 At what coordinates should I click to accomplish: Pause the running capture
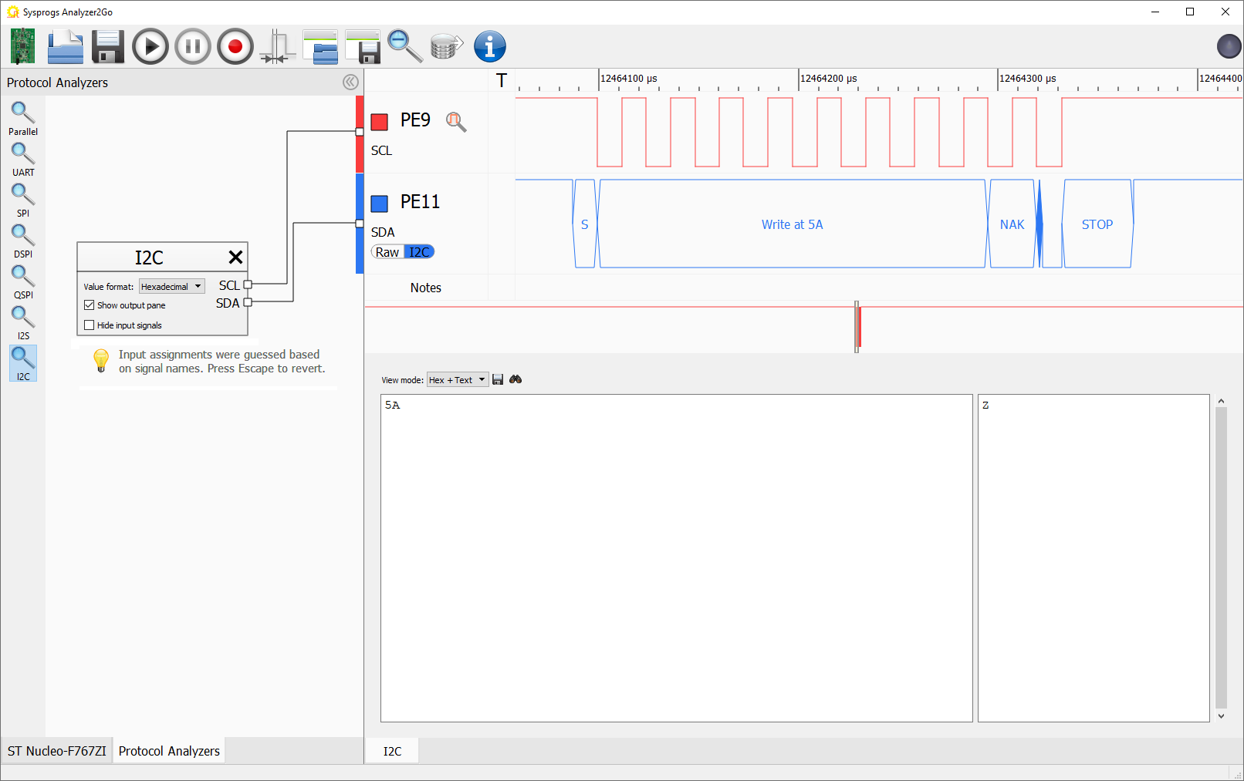(192, 46)
